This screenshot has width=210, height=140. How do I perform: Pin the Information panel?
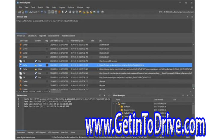click(104, 95)
